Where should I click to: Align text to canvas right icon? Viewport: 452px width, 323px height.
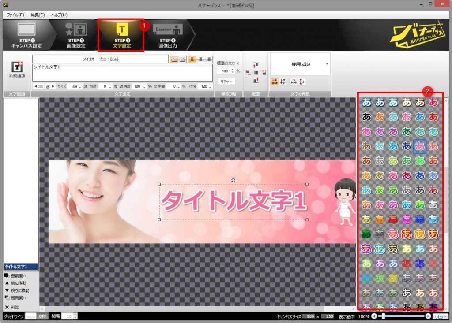[x=263, y=73]
